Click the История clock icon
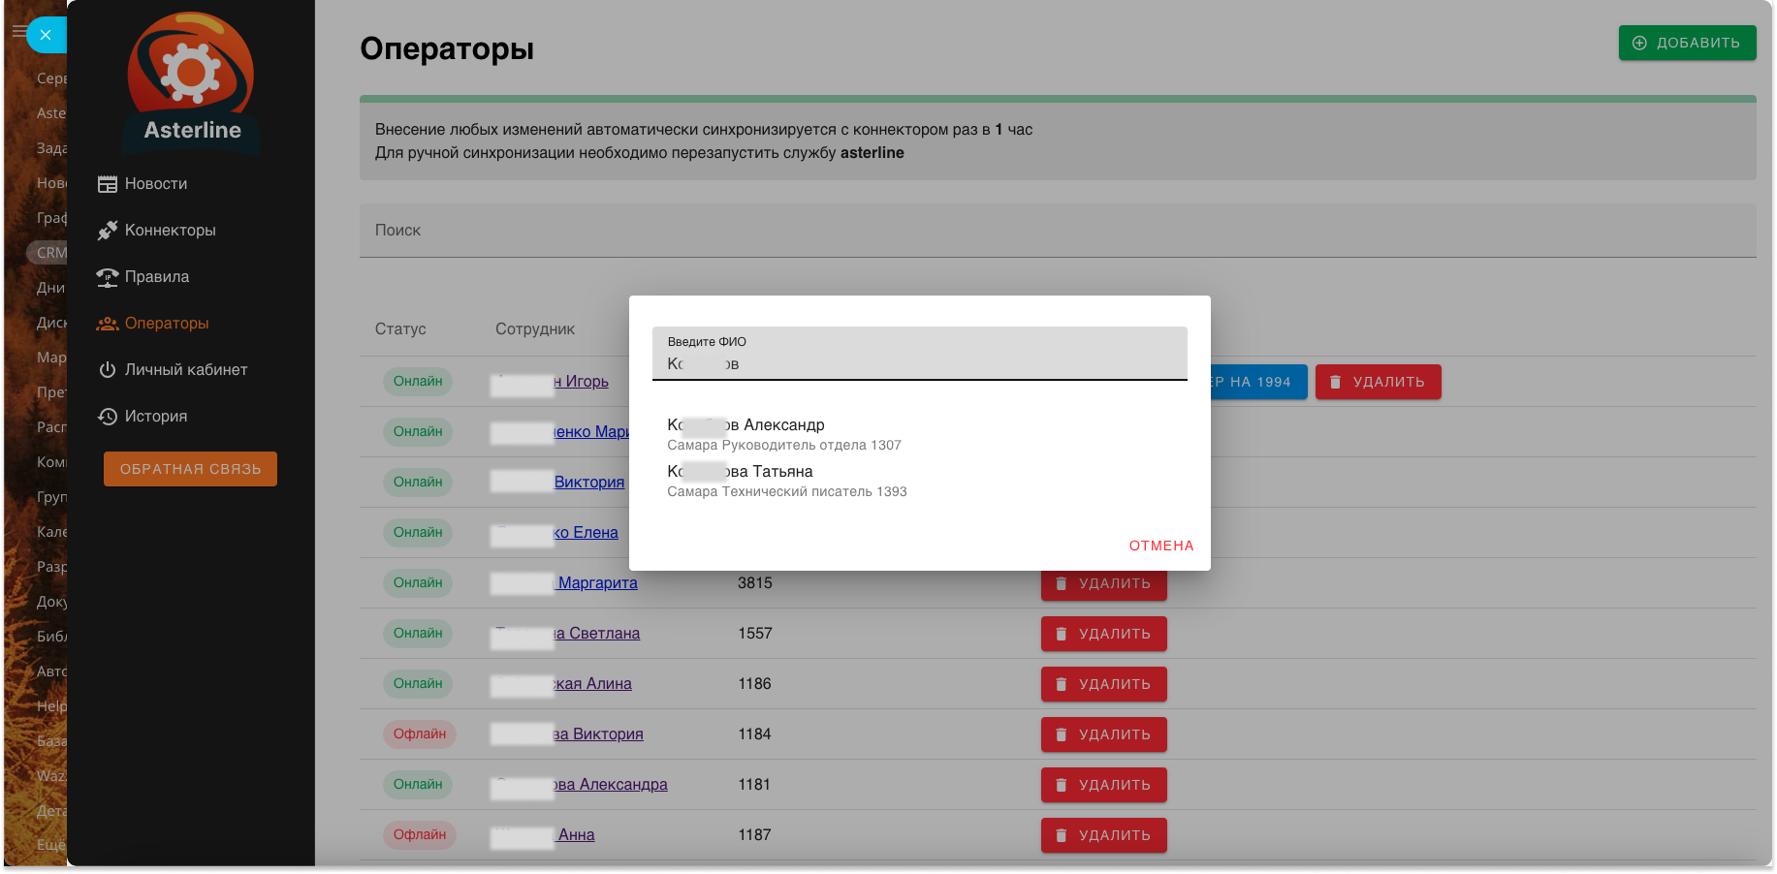 (x=108, y=417)
